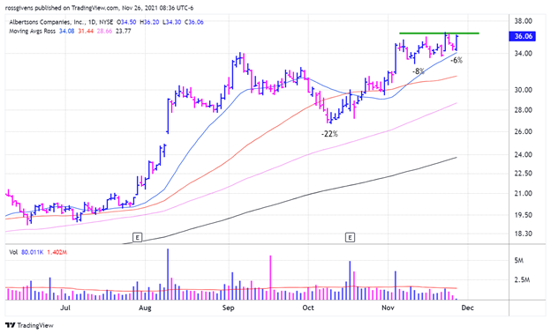Click the 22.50 price axis label

pyautogui.click(x=524, y=174)
